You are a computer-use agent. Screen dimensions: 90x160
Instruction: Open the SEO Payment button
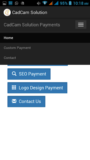[x=29, y=74]
